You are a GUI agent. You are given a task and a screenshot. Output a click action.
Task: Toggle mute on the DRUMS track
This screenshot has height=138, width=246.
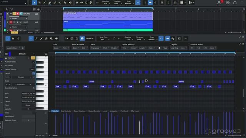11,14
